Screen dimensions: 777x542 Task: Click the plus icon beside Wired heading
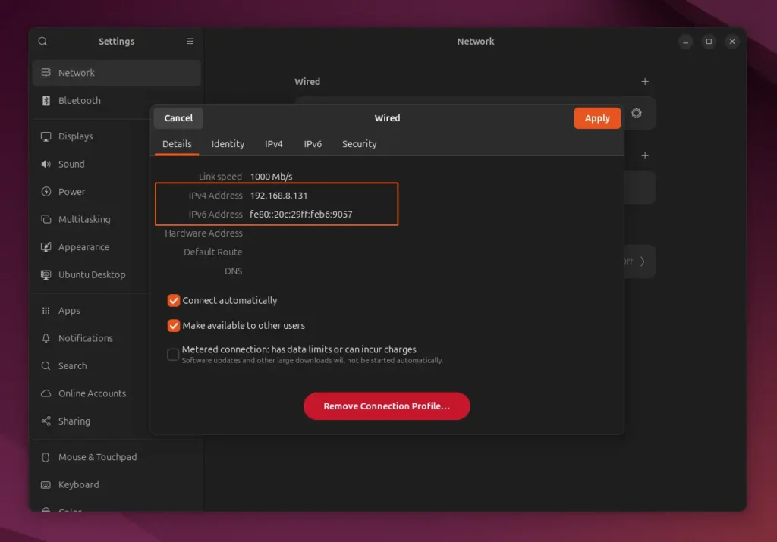click(645, 81)
